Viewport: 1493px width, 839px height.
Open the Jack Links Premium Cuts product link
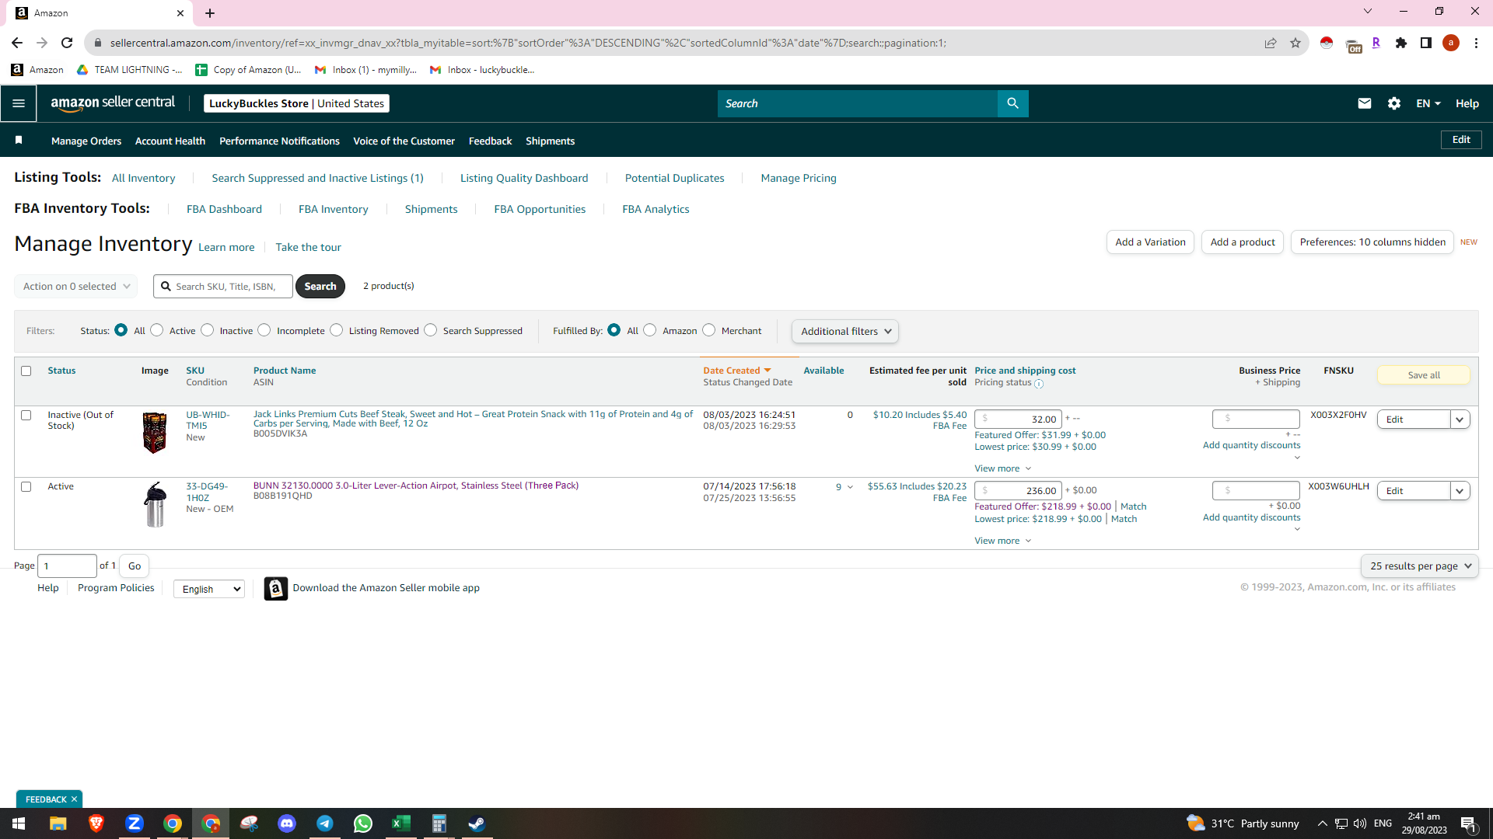[x=473, y=419]
